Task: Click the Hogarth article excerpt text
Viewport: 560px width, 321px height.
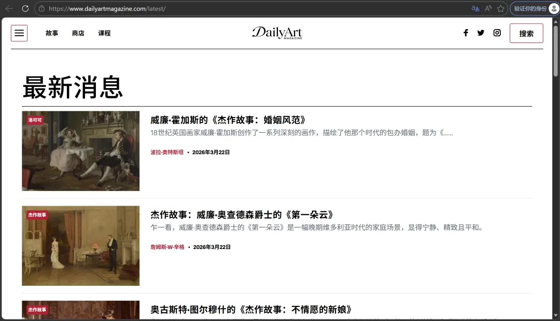Action: coord(302,133)
